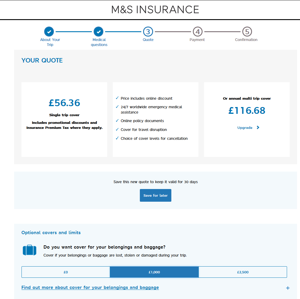Click the Payment step label
The width and height of the screenshot is (300, 299).
(x=197, y=40)
